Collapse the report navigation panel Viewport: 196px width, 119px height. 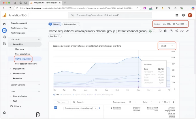click(38, 114)
